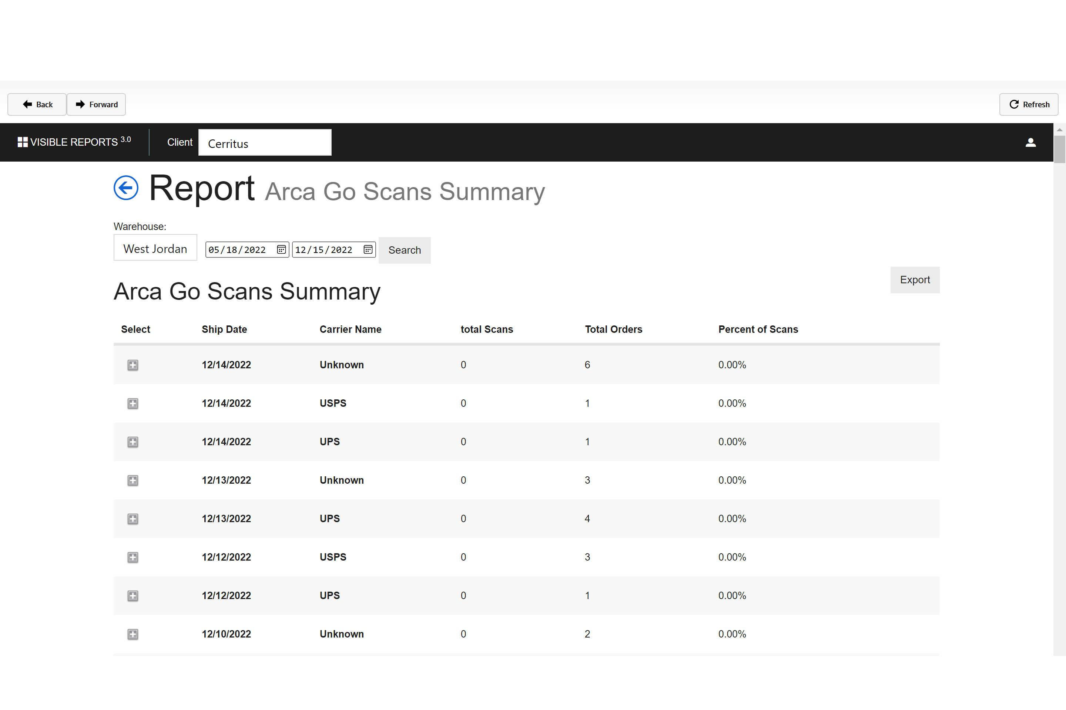Screen dimensions: 1066x710
Task: Click the Forward navigation button
Action: pyautogui.click(x=97, y=105)
